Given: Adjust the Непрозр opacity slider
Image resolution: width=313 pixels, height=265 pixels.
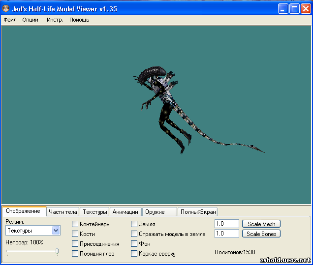Looking at the screenshot, I should [x=57, y=251].
